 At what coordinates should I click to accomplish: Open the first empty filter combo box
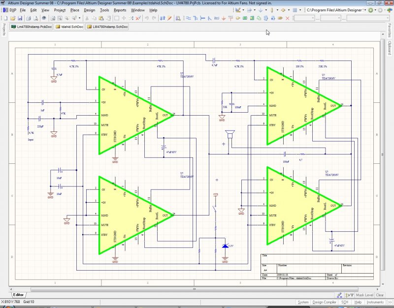click(x=304, y=18)
